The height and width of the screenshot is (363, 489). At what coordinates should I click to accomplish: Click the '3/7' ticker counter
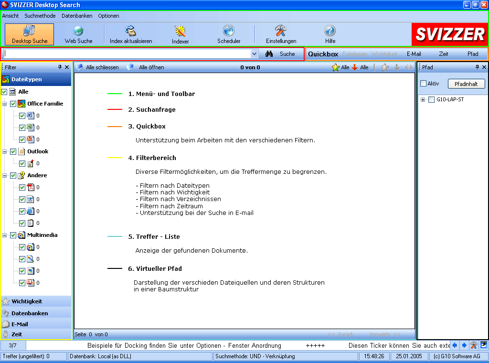click(x=13, y=345)
